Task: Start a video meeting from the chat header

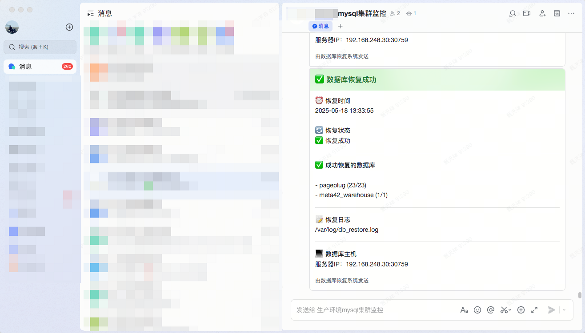Action: pos(526,13)
